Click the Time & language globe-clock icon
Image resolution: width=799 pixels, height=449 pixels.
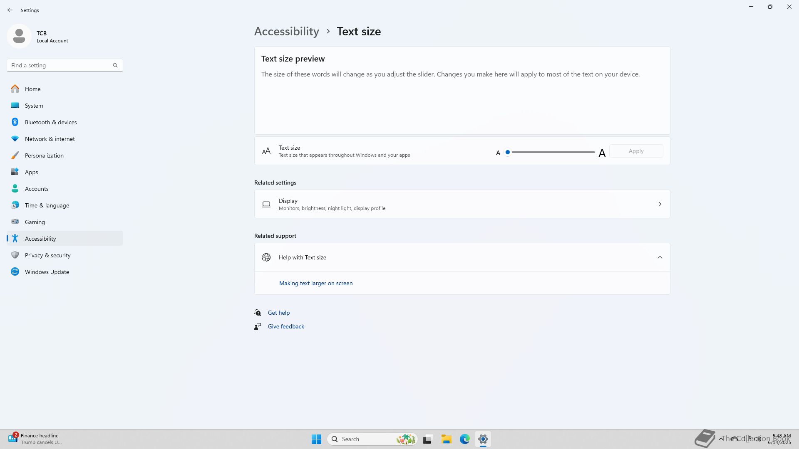point(15,205)
